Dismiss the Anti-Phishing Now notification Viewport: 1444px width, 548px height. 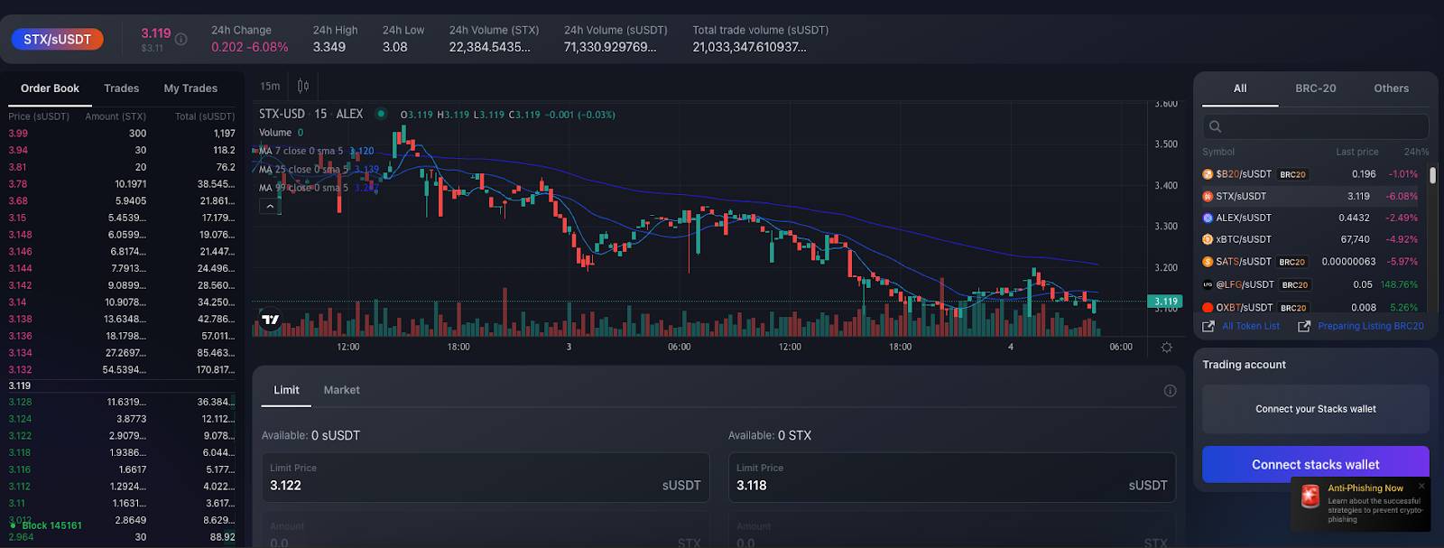1421,486
